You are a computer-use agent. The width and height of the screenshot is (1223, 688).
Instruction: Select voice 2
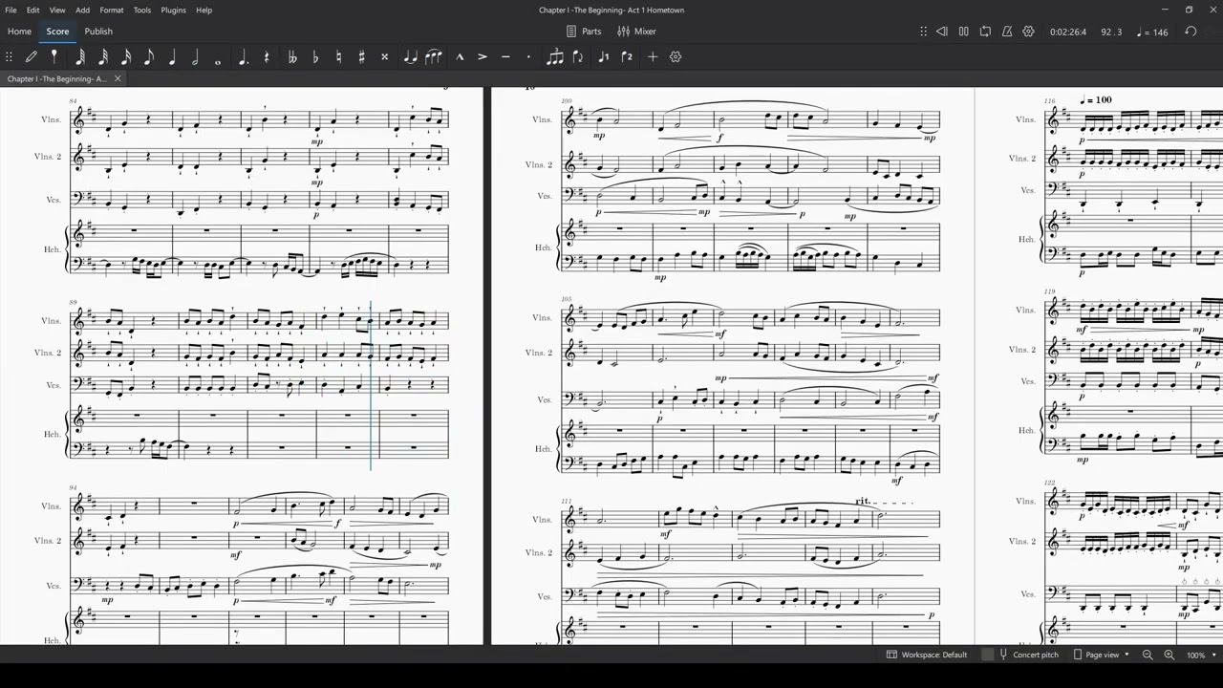tap(627, 57)
